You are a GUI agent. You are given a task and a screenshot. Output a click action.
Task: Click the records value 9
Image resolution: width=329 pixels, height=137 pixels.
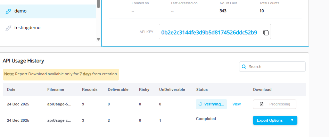point(83,104)
